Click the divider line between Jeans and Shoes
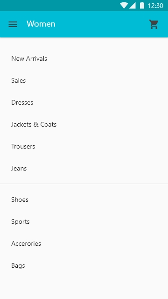The width and height of the screenshot is (168, 299). [x=84, y=184]
